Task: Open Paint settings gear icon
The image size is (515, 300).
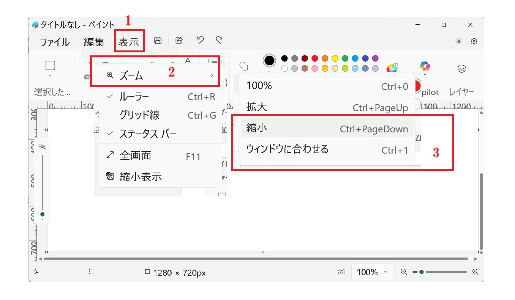Action: [474, 41]
